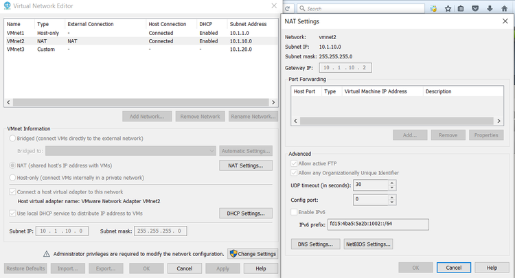Click Import button
Screen dimensions: 515x278
[68, 268]
